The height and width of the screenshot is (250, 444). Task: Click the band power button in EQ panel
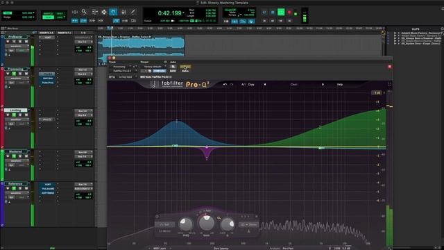(157, 217)
